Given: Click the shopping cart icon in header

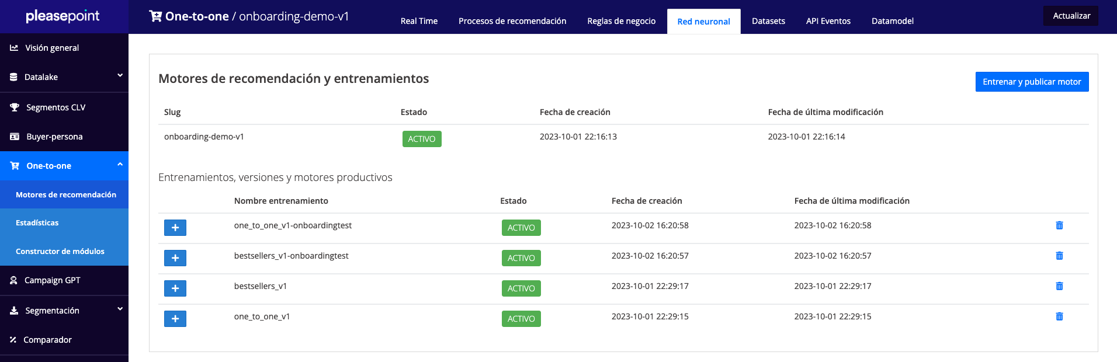Looking at the screenshot, I should [x=155, y=16].
